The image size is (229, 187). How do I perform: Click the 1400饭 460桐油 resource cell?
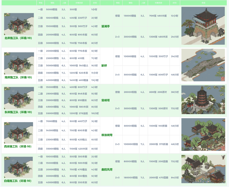coord(79,80)
